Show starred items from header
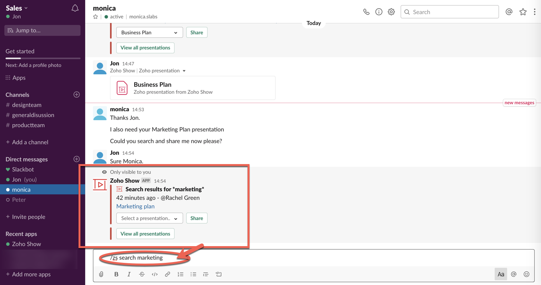Image resolution: width=541 pixels, height=285 pixels. coord(523,12)
